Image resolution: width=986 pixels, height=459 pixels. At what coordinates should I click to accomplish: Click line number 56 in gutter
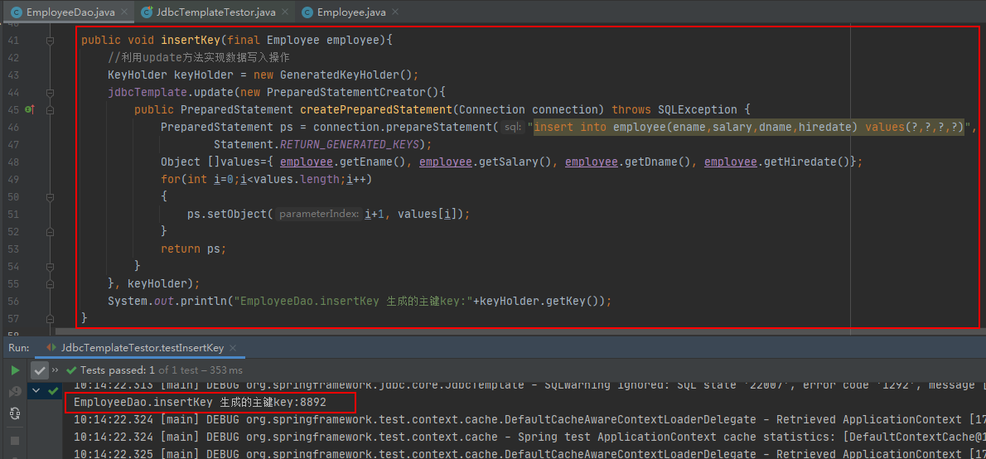[x=12, y=301]
